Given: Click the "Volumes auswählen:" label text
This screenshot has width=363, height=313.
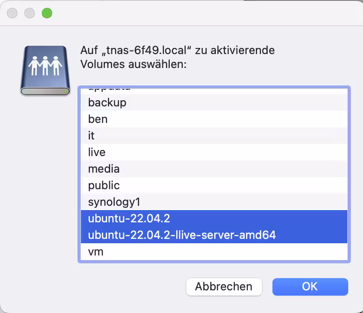Looking at the screenshot, I should pyautogui.click(x=133, y=64).
